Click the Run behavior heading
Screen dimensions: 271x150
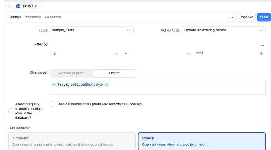tap(19, 128)
